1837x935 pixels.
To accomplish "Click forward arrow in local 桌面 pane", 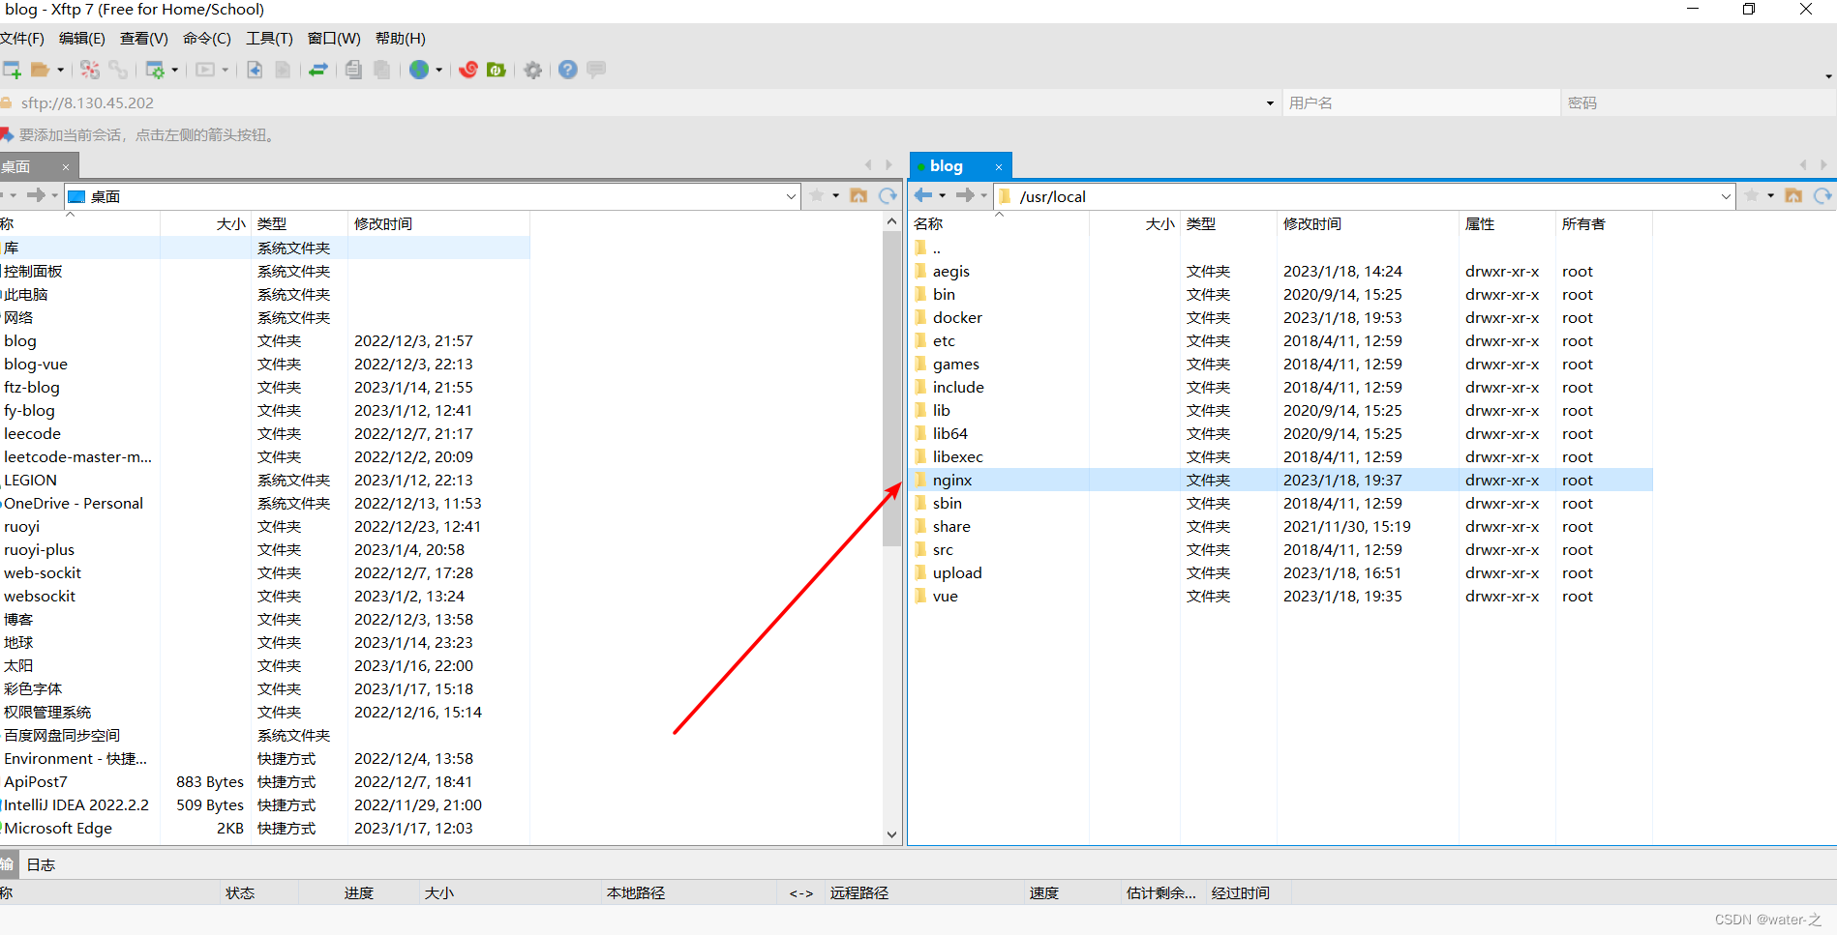I will tap(36, 195).
